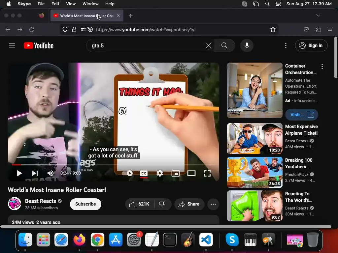Enter full screen mode

pos(207,173)
